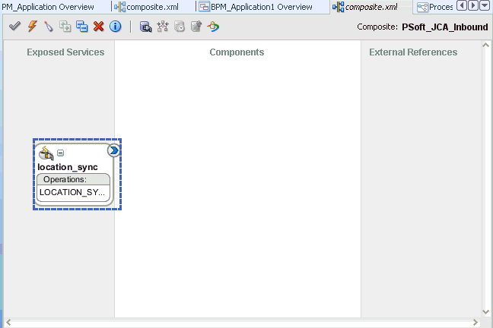
Task: Switch to the Proces tab
Action: [x=435, y=7]
